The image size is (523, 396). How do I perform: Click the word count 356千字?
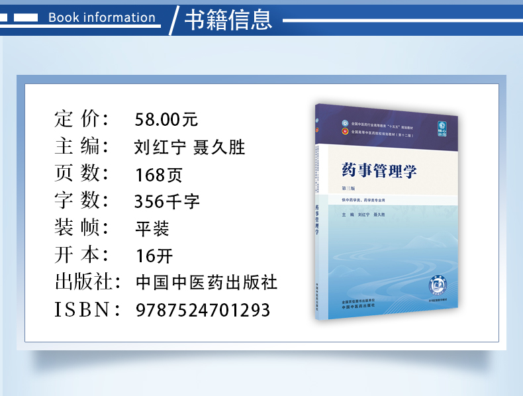[167, 201]
